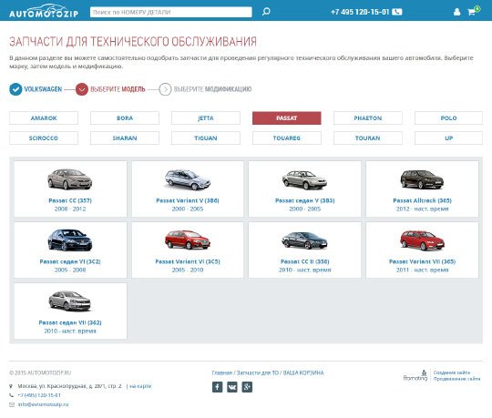Viewport: 492px width, 418px height.
Task: Click the part number search field
Action: pyautogui.click(x=171, y=12)
